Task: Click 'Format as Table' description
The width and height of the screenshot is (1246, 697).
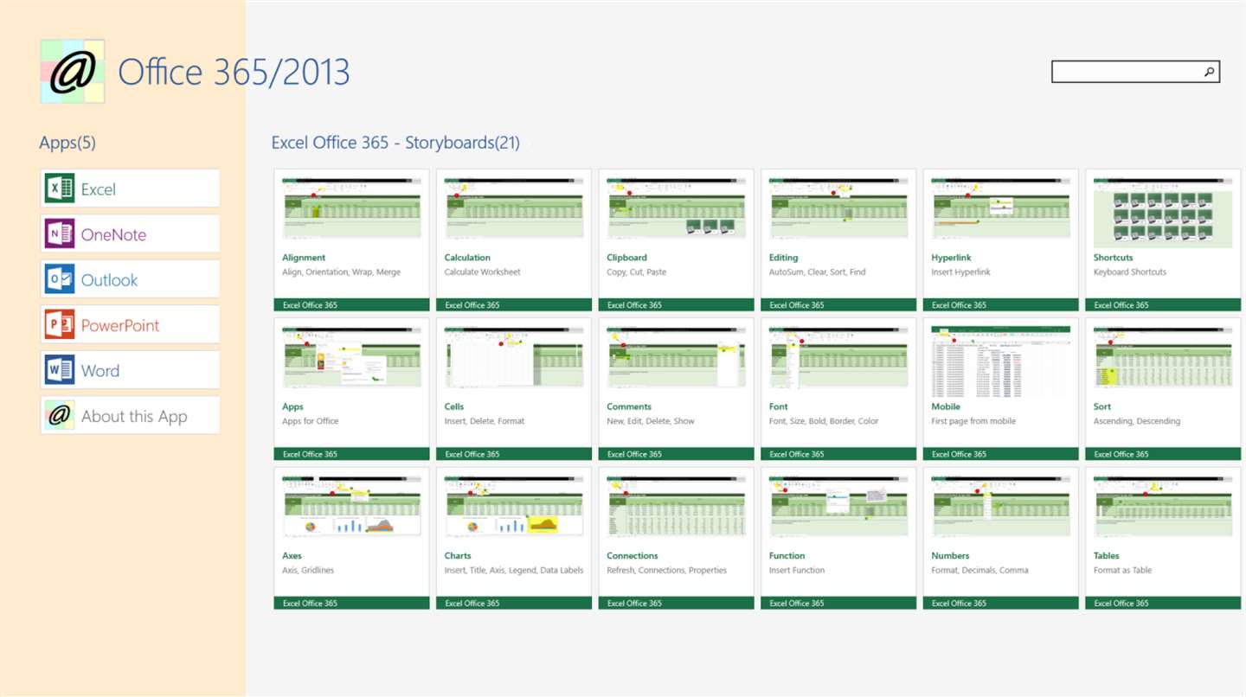Action: click(1123, 571)
